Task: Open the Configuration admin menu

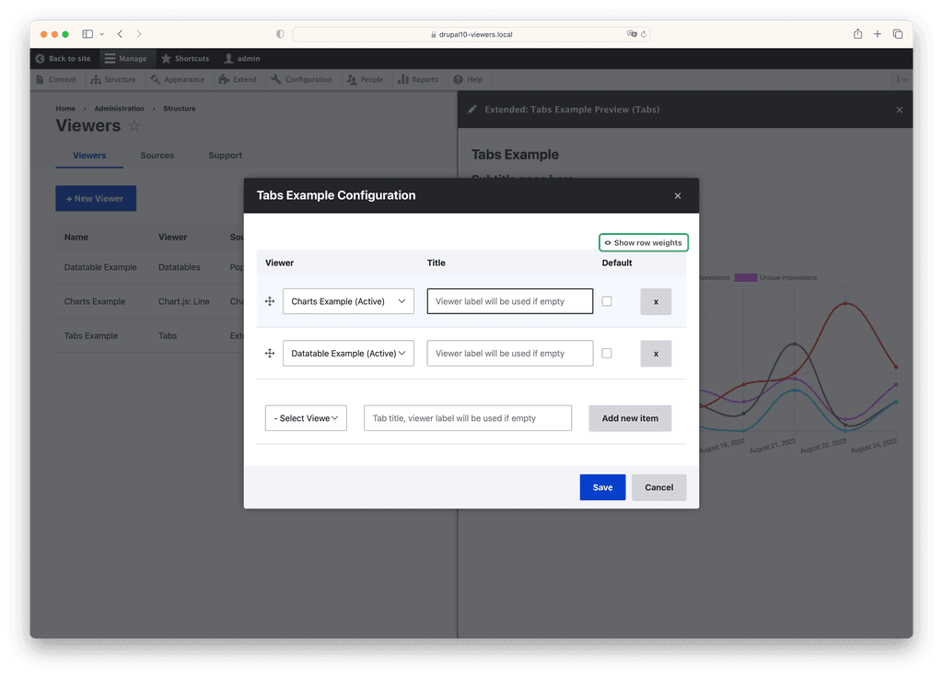Action: click(301, 79)
